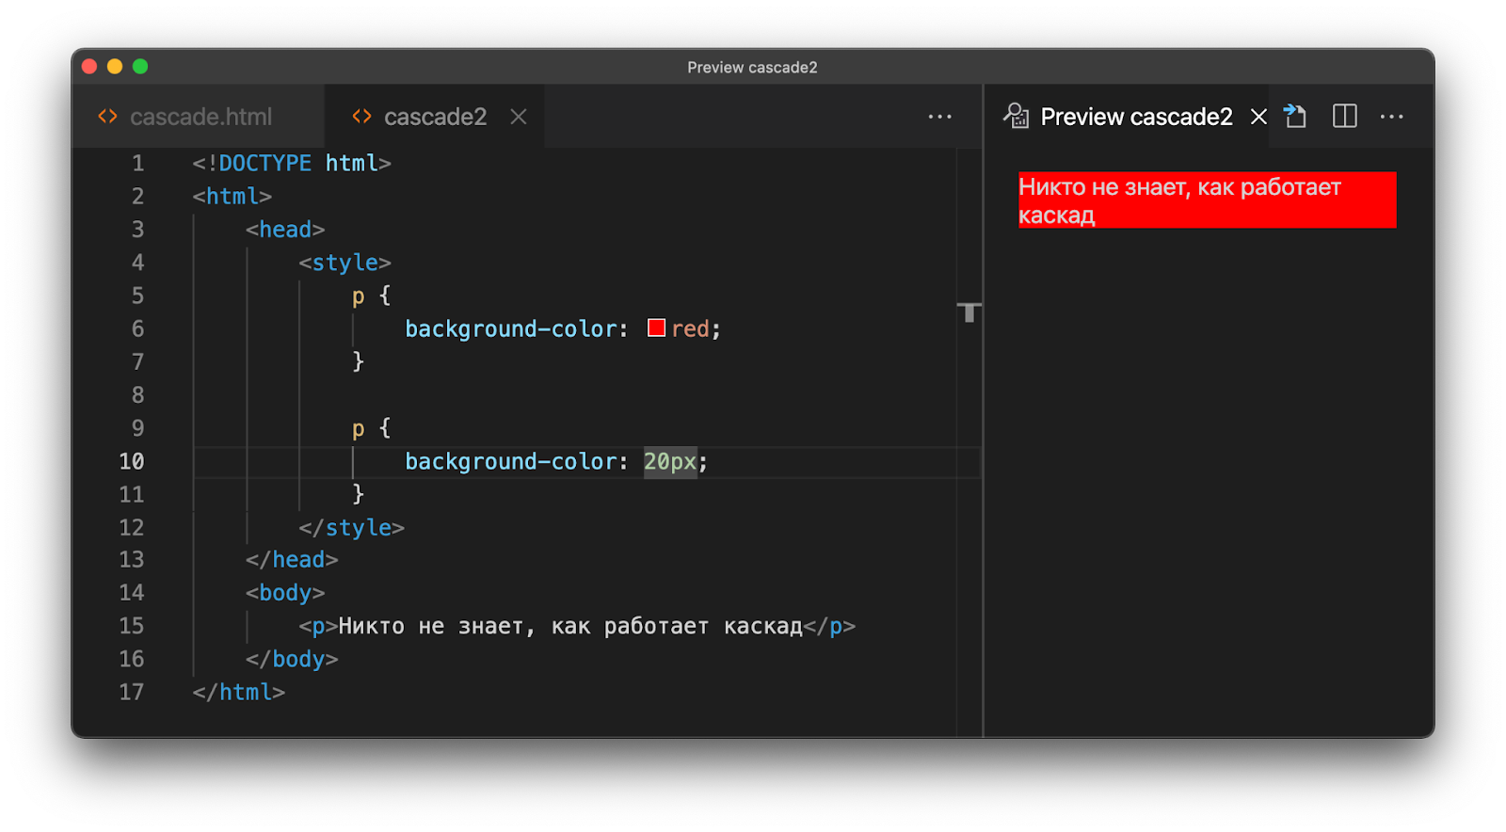
Task: Minimize the window with the yellow button
Action: click(115, 66)
